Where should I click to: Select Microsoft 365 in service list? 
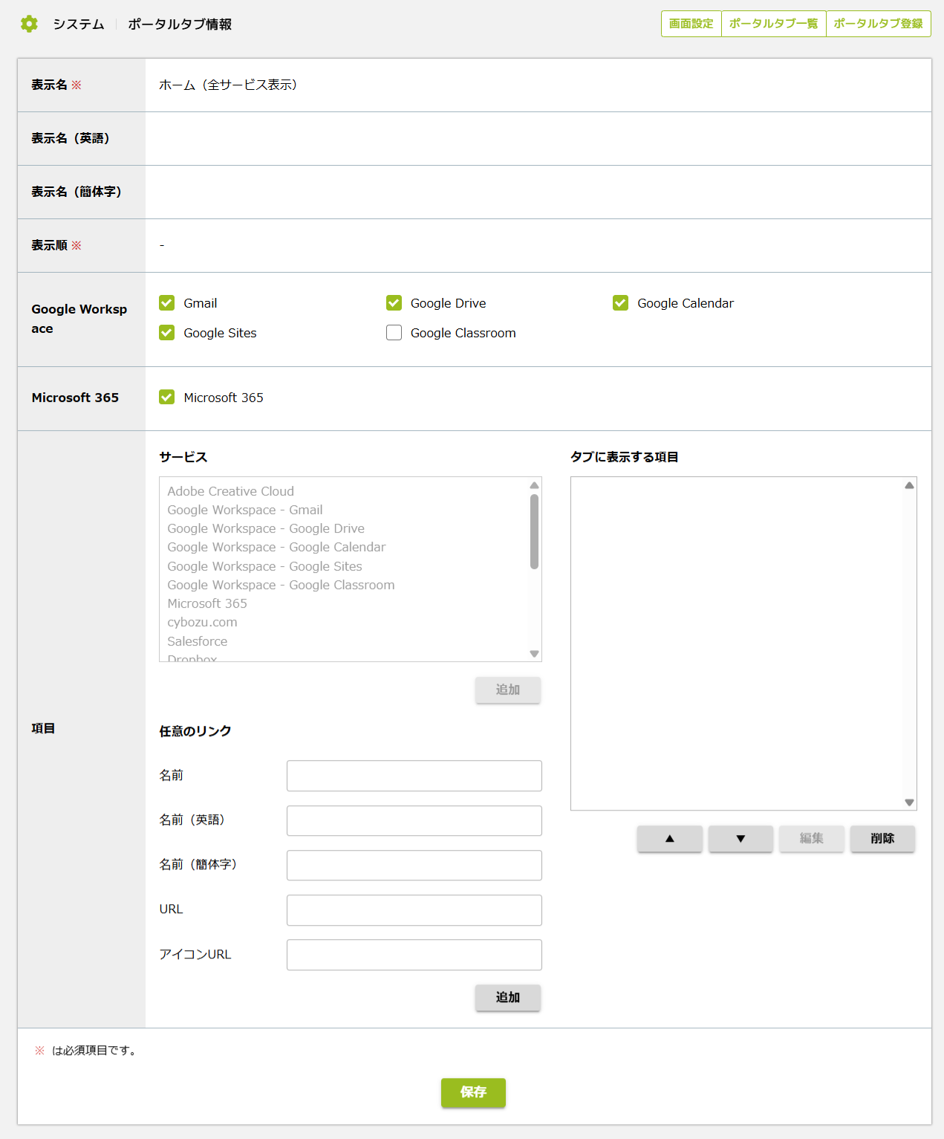point(207,603)
